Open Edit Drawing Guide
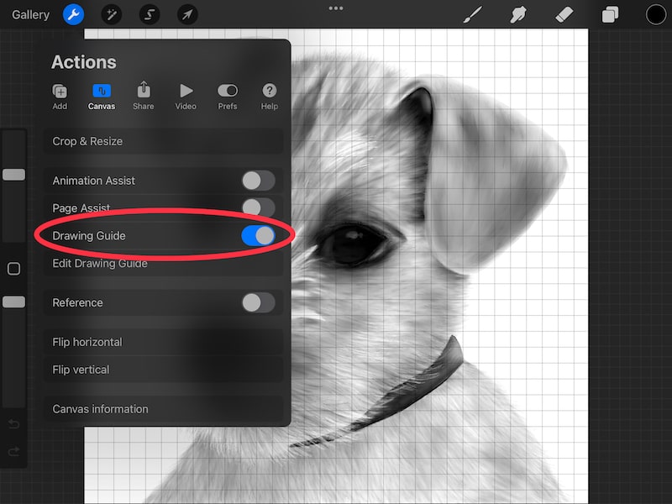The image size is (672, 504). [101, 263]
